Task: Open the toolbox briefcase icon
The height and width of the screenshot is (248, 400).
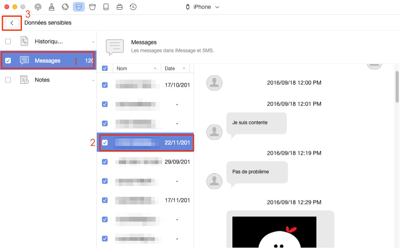Action: (x=119, y=7)
